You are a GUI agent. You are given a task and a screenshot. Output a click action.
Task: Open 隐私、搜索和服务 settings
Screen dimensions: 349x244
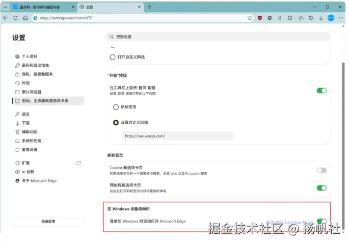click(48, 74)
